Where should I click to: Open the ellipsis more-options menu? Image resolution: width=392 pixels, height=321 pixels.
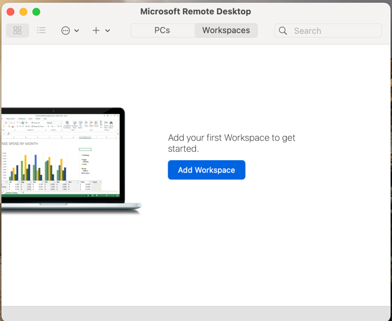click(x=66, y=31)
